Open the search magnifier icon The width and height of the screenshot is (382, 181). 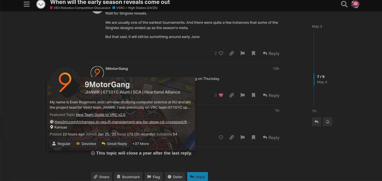[344, 4]
